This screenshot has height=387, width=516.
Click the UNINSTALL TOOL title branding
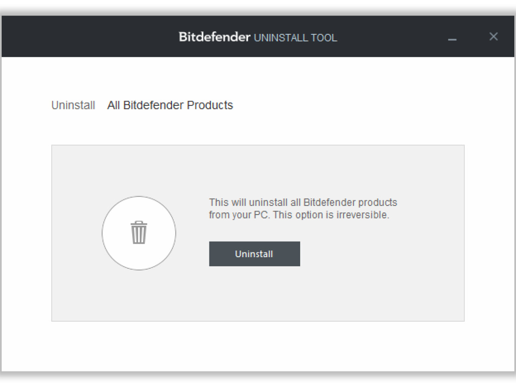pyautogui.click(x=295, y=38)
